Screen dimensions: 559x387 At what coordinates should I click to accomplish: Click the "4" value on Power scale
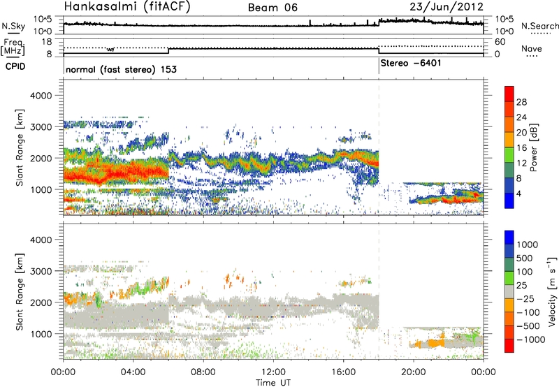(x=519, y=194)
